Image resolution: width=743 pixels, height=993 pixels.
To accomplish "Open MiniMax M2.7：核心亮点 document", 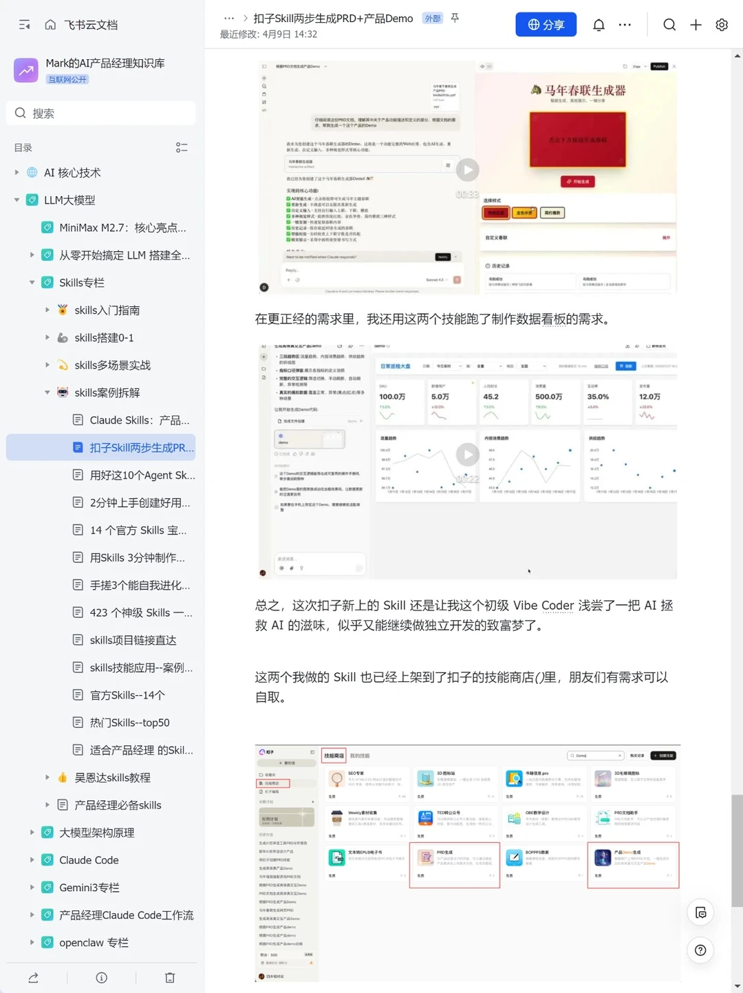I will tap(101, 228).
